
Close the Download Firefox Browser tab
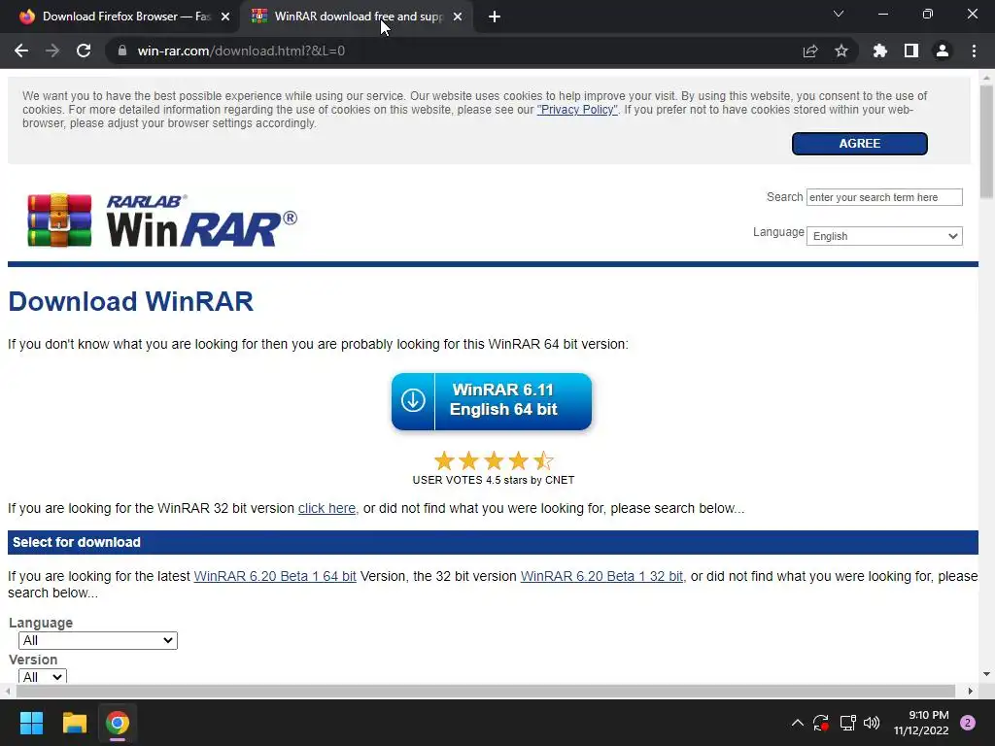[x=225, y=17]
